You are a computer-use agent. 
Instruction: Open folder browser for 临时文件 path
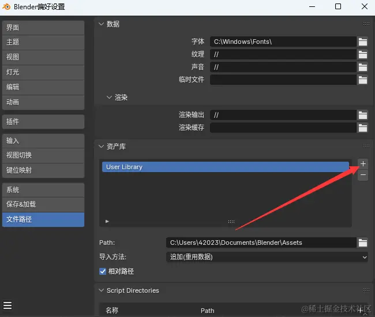[362, 80]
